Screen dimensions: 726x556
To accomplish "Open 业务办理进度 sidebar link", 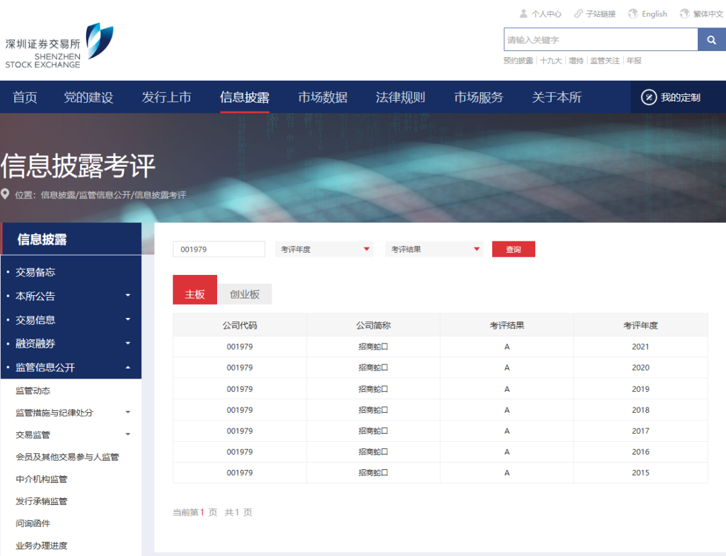I will [x=42, y=546].
